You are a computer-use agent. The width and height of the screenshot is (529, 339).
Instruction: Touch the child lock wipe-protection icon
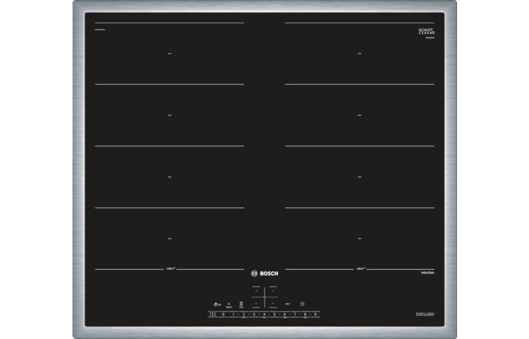point(216,305)
